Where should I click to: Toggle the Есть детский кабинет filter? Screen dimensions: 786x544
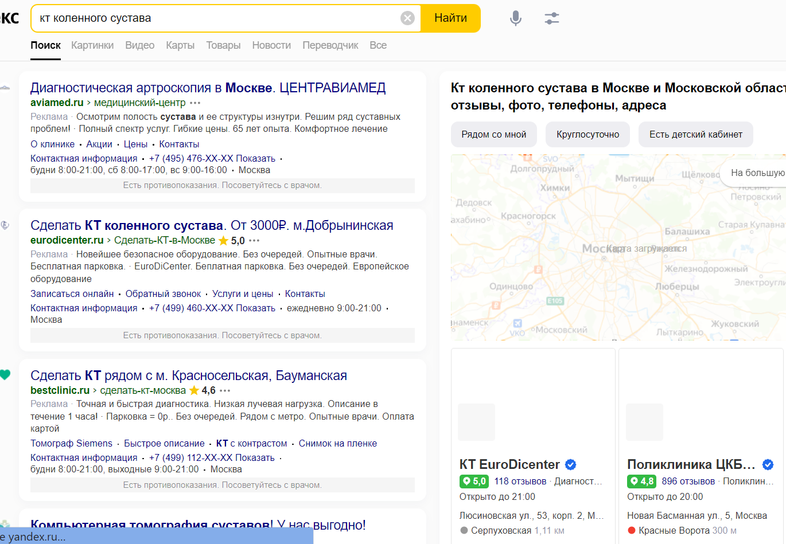(x=696, y=134)
